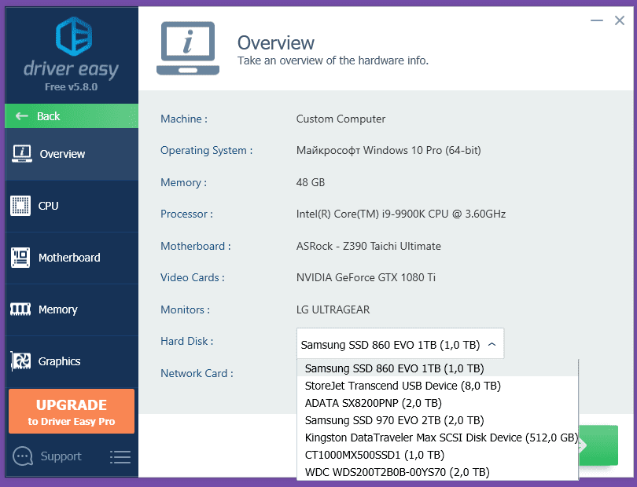Click the 'Video Cards :' label
This screenshot has width=637, height=487.
coord(193,277)
